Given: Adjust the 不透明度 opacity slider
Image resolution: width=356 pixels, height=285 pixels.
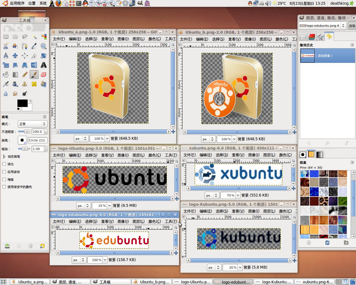Looking at the screenshot, I should coord(24,132).
